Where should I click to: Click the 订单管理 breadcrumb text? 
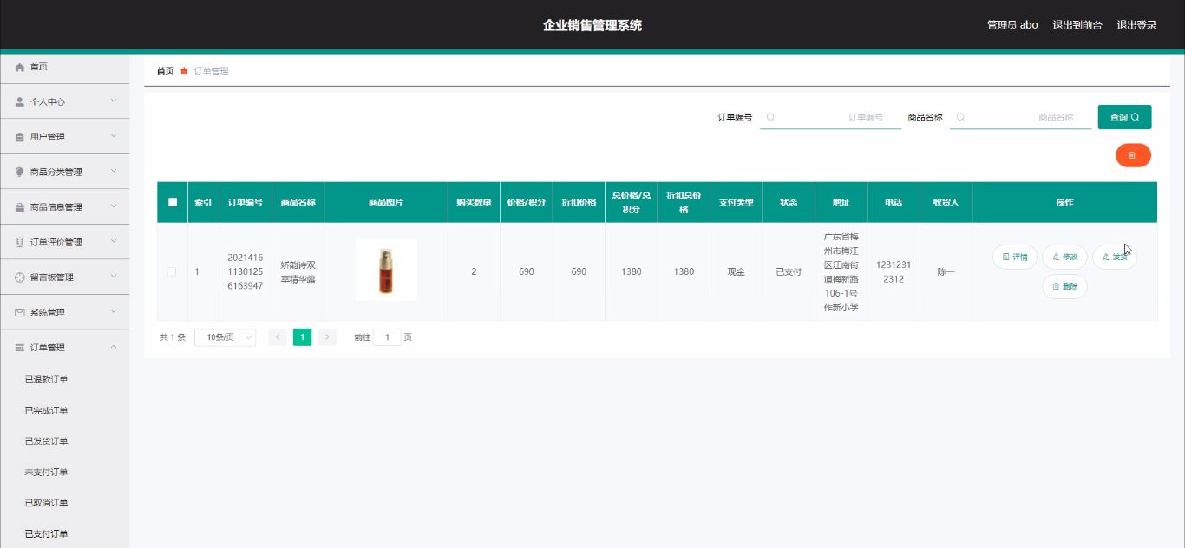point(212,71)
